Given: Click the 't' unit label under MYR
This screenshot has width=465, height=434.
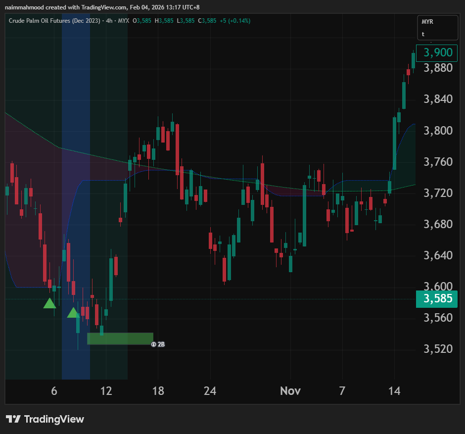Looking at the screenshot, I should point(423,35).
